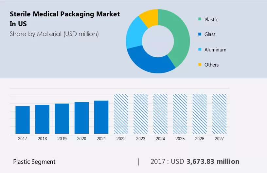Click the solid 2019 bar
Viewport: 267px width, 173px height.
point(62,119)
